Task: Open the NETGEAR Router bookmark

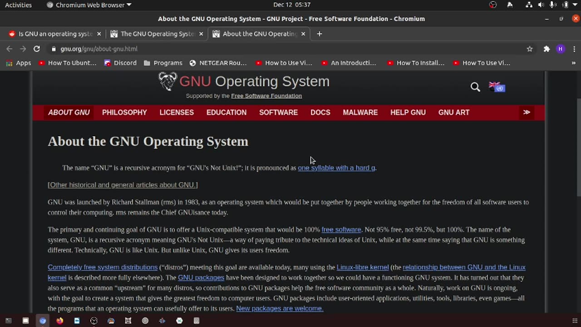Action: 218,63
